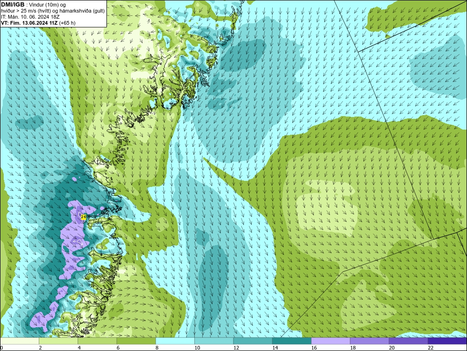Click the scale label '8'
This screenshot has width=467, height=351.
click(x=157, y=348)
